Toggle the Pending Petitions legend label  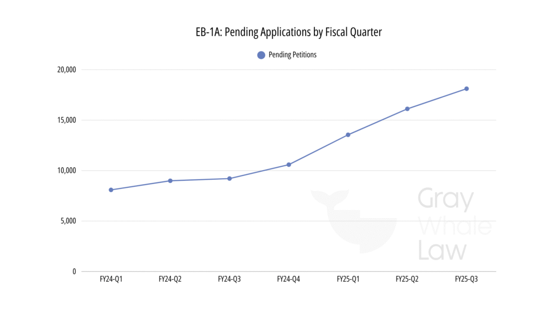click(x=292, y=55)
